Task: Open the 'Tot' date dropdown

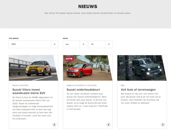Action: coord(100,44)
